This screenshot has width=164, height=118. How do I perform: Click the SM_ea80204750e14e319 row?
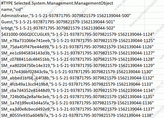coord(78,66)
